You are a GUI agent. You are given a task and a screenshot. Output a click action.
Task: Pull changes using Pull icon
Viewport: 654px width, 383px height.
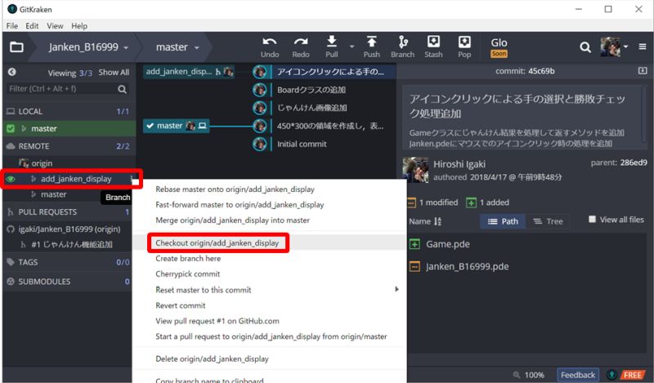click(332, 42)
